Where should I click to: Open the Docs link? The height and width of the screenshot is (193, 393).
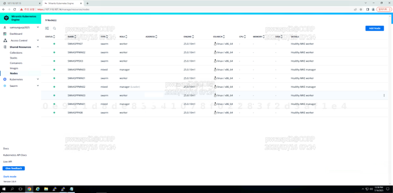tap(6, 148)
